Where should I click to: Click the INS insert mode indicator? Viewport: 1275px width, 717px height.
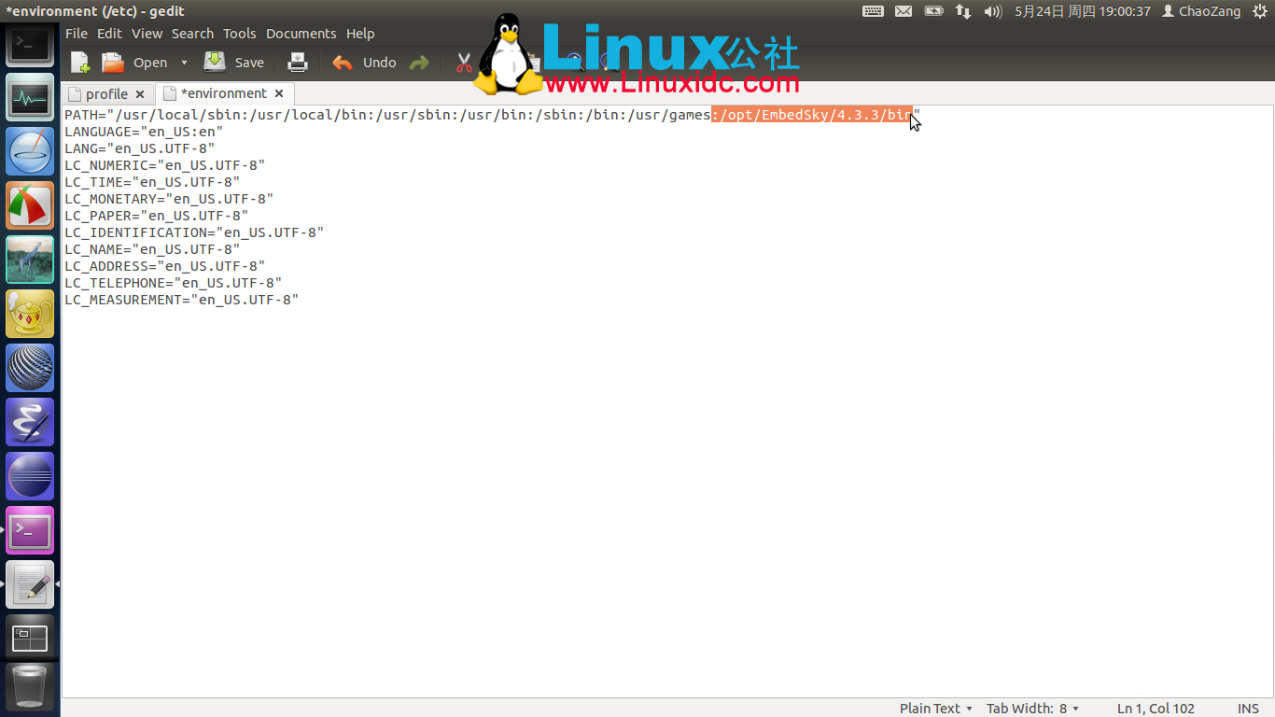(1248, 709)
